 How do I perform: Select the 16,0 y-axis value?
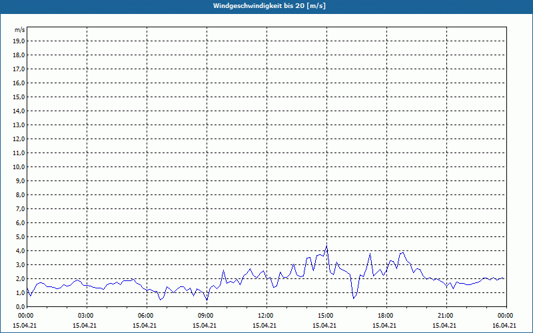click(x=19, y=83)
